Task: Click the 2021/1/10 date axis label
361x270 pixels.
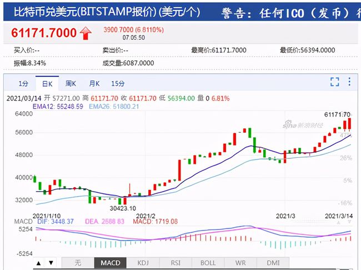Action: [x=47, y=216]
